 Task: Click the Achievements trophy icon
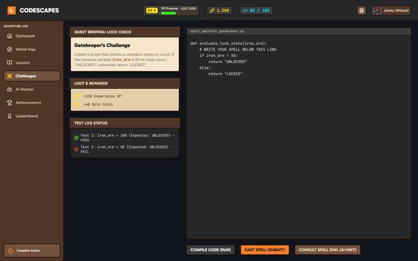pos(10,103)
